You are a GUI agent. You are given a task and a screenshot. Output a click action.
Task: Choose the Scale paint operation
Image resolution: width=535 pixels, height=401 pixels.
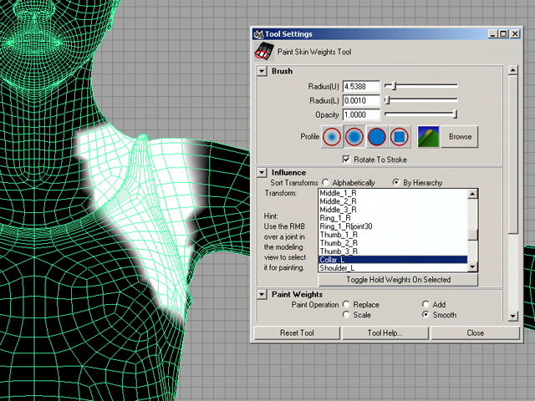[346, 314]
